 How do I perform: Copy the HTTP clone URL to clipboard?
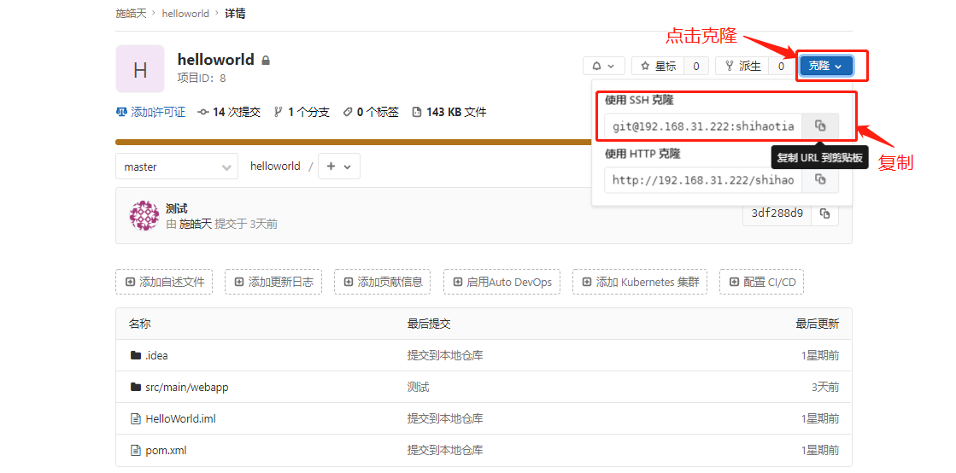[820, 180]
